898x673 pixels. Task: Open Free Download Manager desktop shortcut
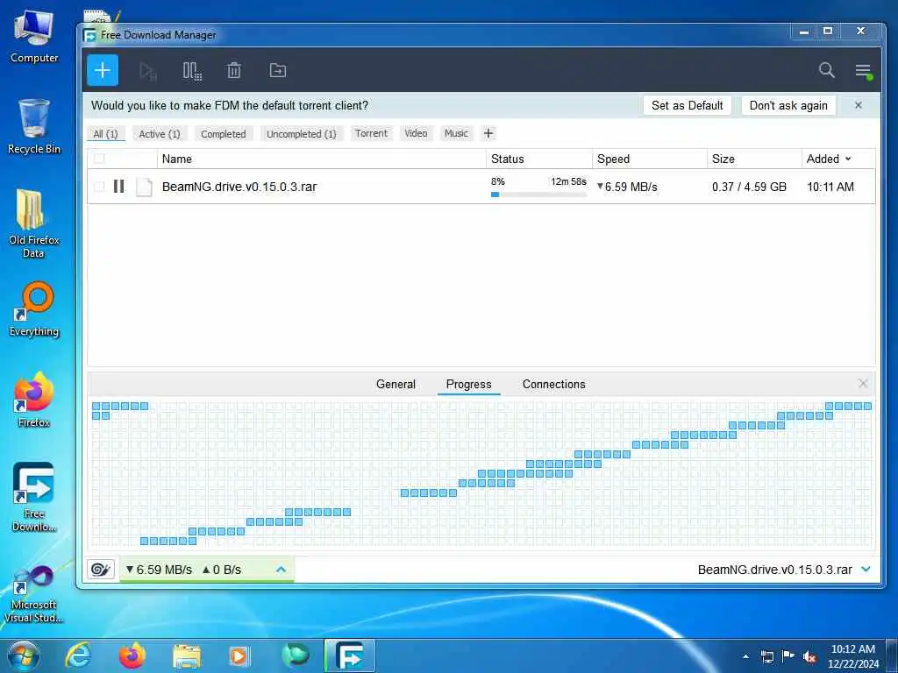coord(34,497)
